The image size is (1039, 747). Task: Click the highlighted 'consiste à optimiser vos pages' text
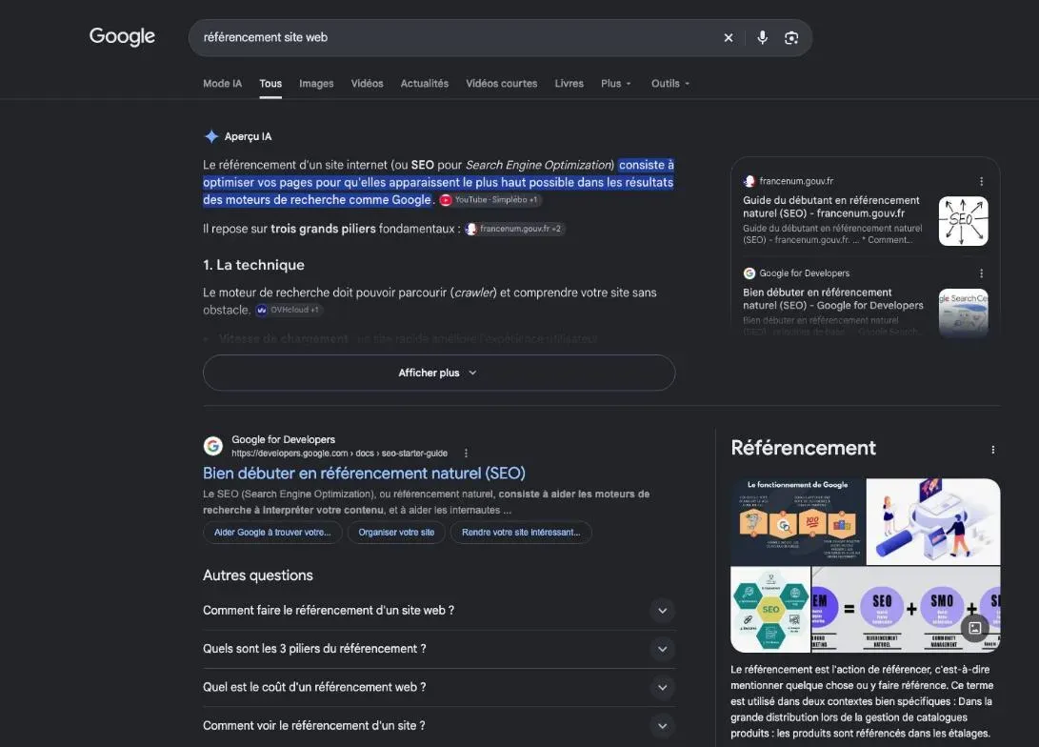click(438, 182)
